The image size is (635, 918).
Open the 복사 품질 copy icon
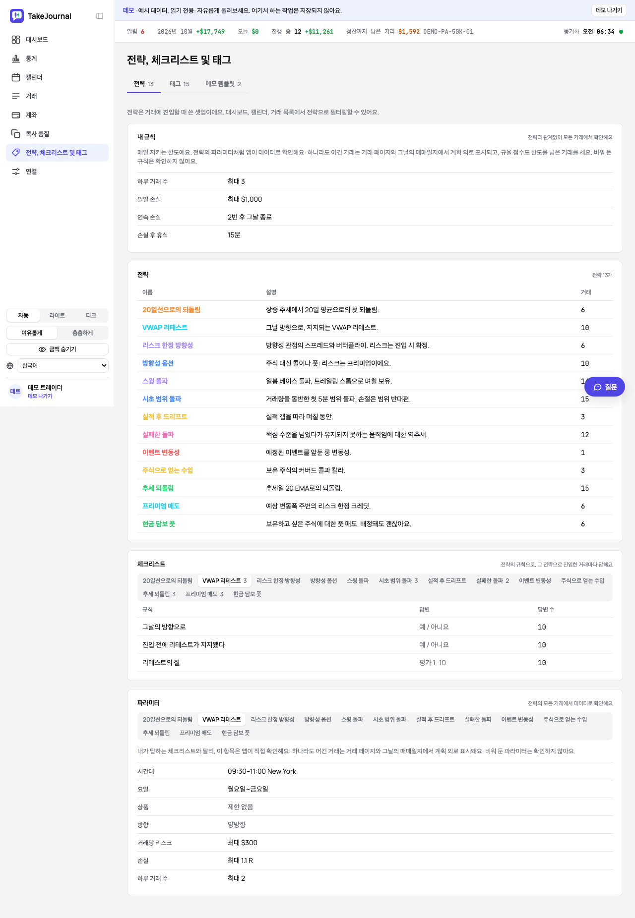point(16,134)
